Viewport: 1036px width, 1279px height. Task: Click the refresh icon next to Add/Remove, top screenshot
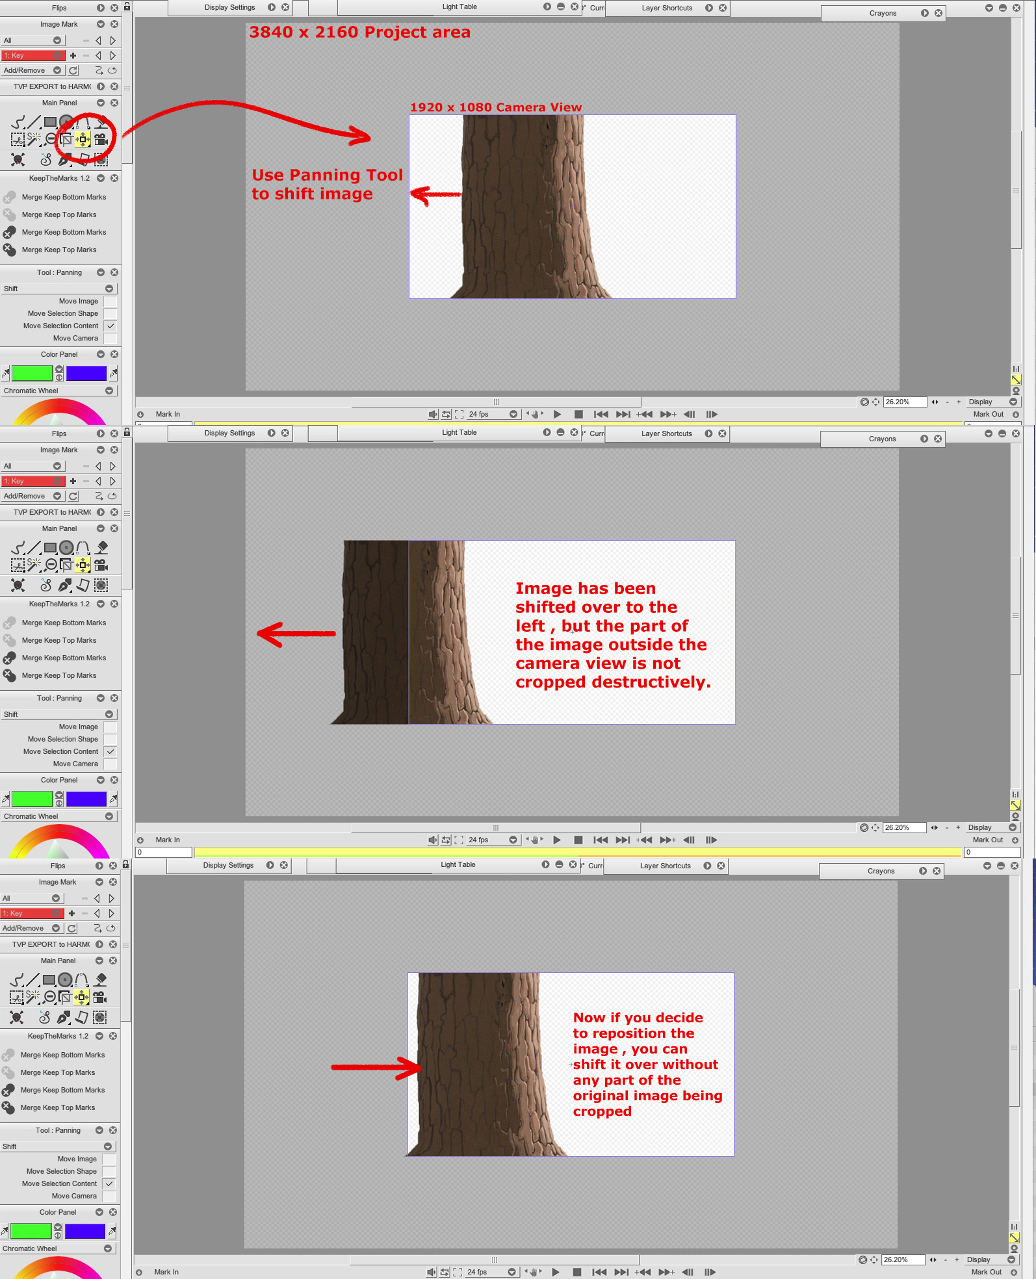[x=73, y=70]
